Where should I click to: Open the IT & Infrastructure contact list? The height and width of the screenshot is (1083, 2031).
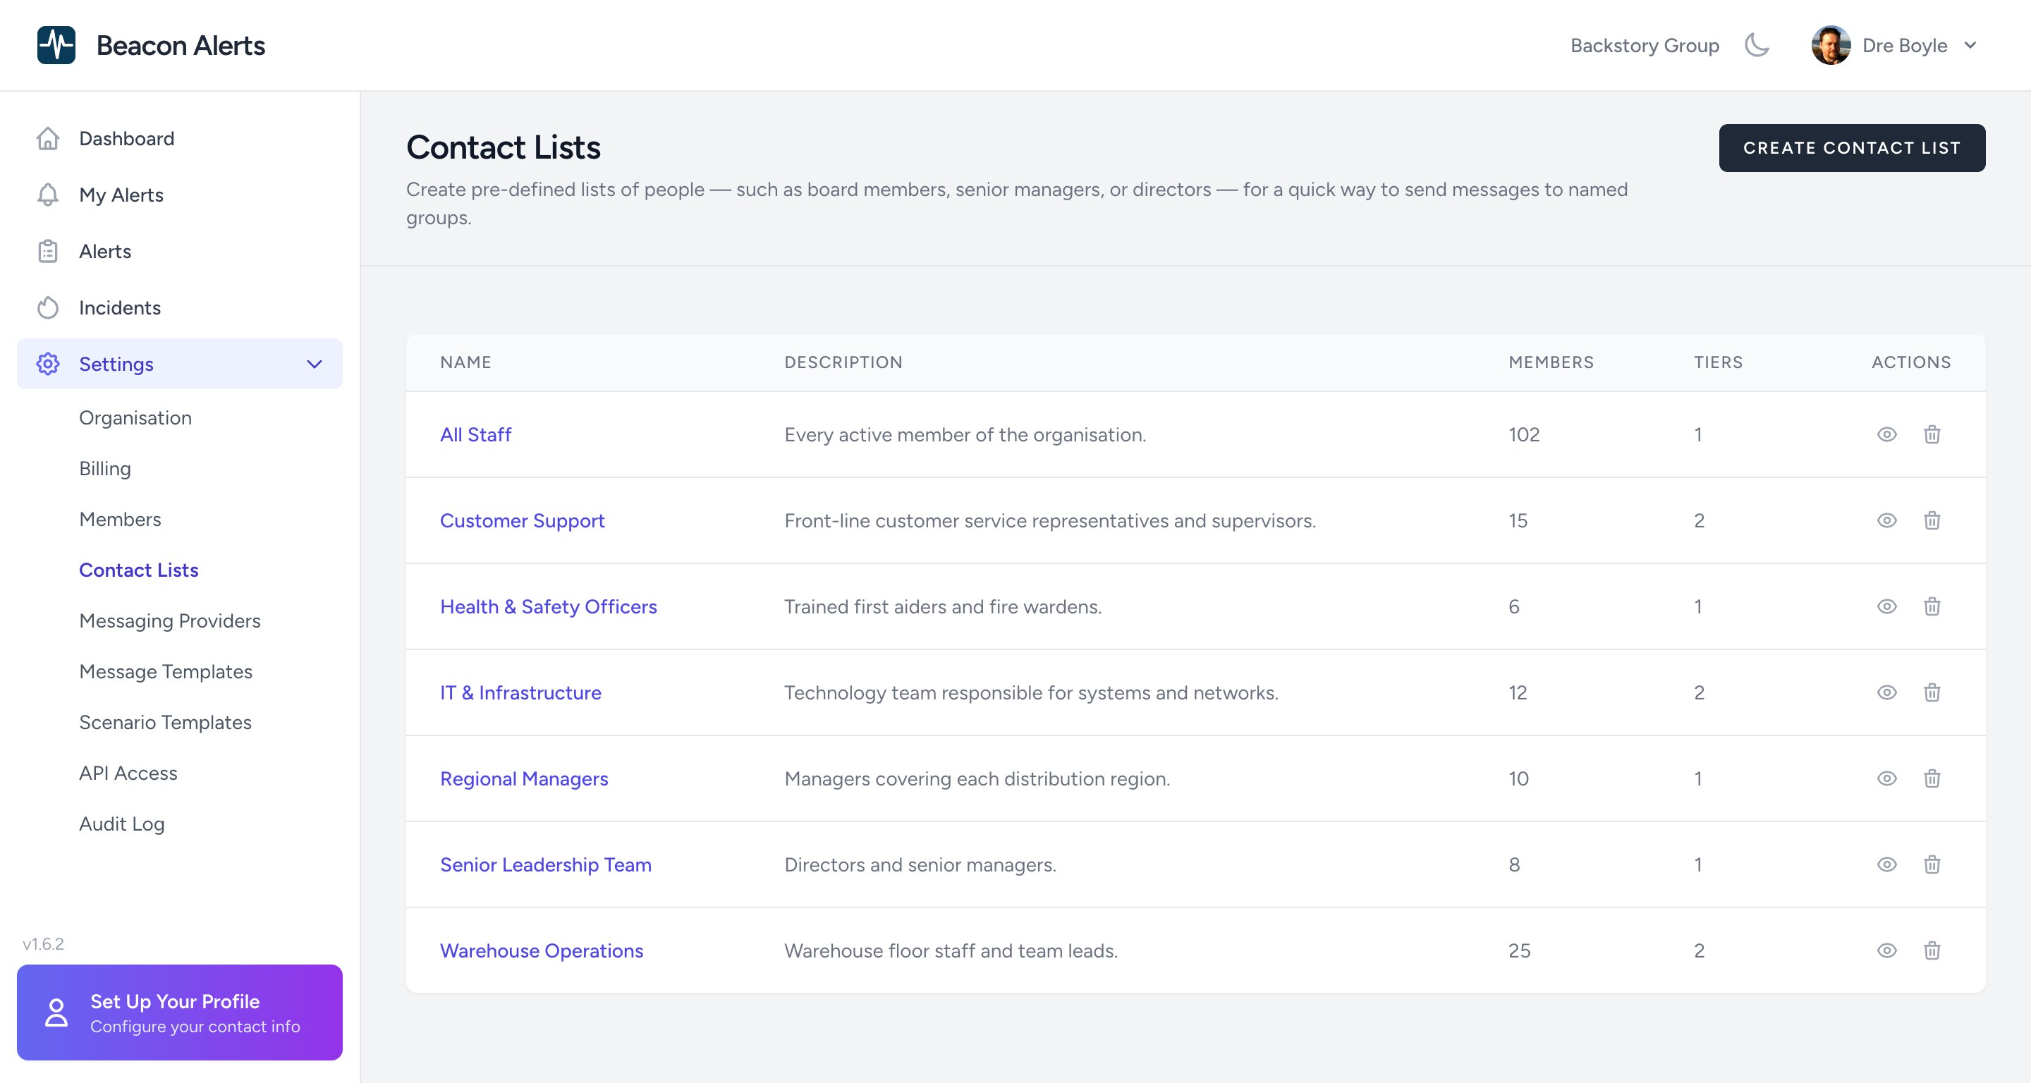point(520,693)
